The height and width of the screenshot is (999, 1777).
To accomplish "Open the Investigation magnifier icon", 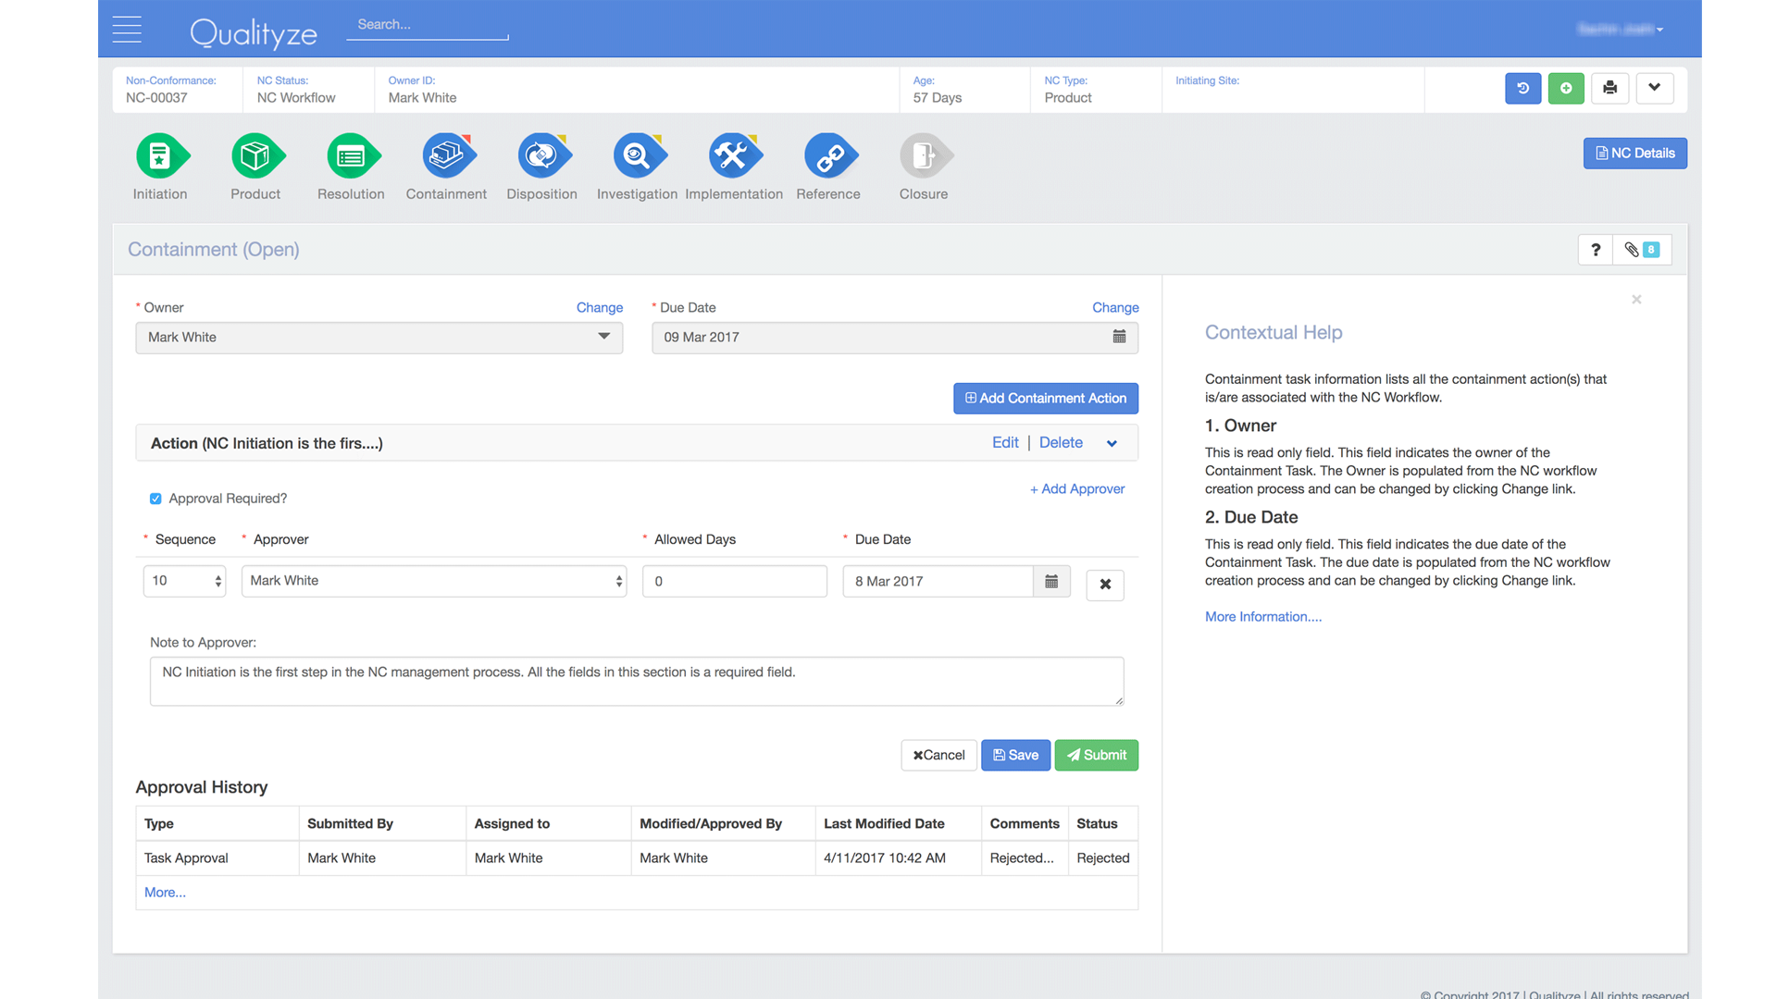I will click(x=638, y=155).
